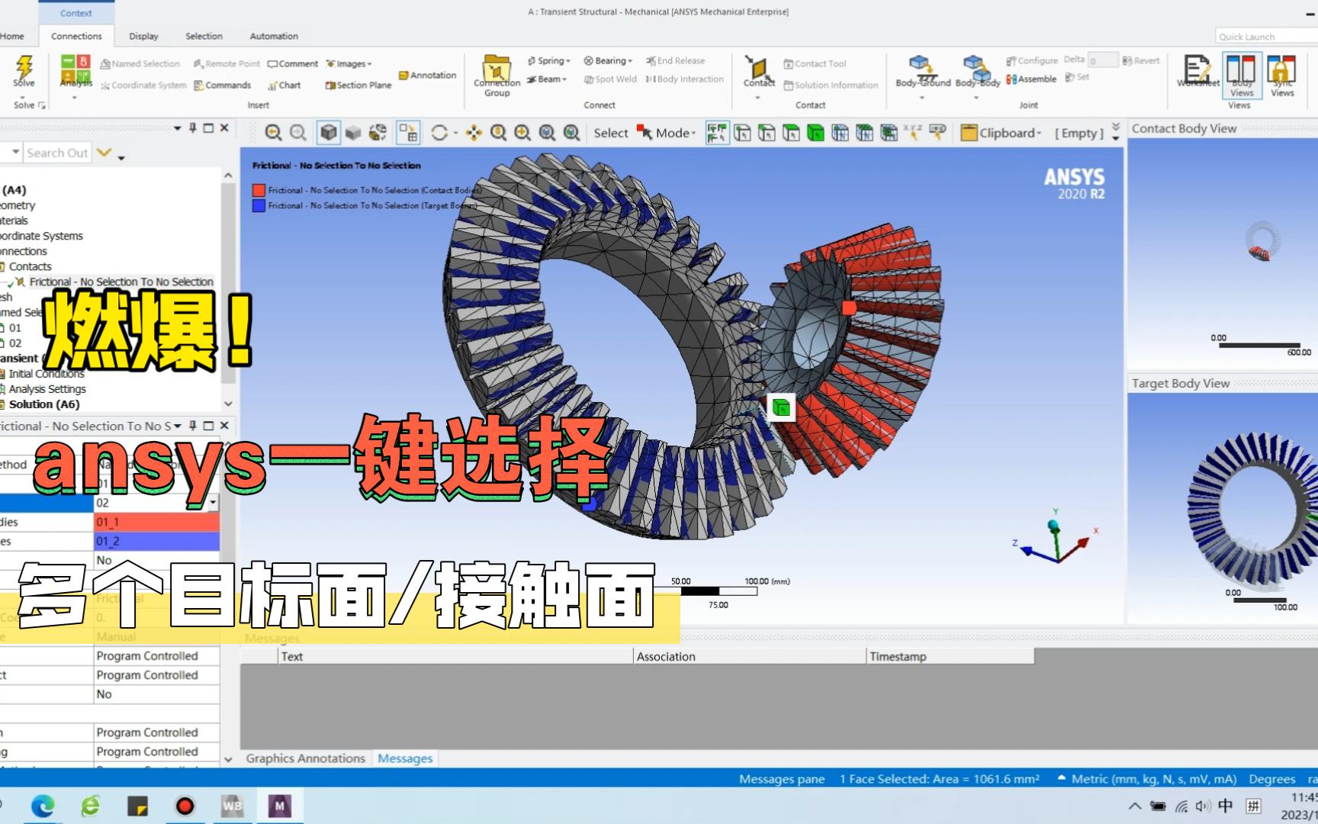The width and height of the screenshot is (1318, 824).
Task: Click the Zoom in/out magnifier icon
Action: coord(498,133)
